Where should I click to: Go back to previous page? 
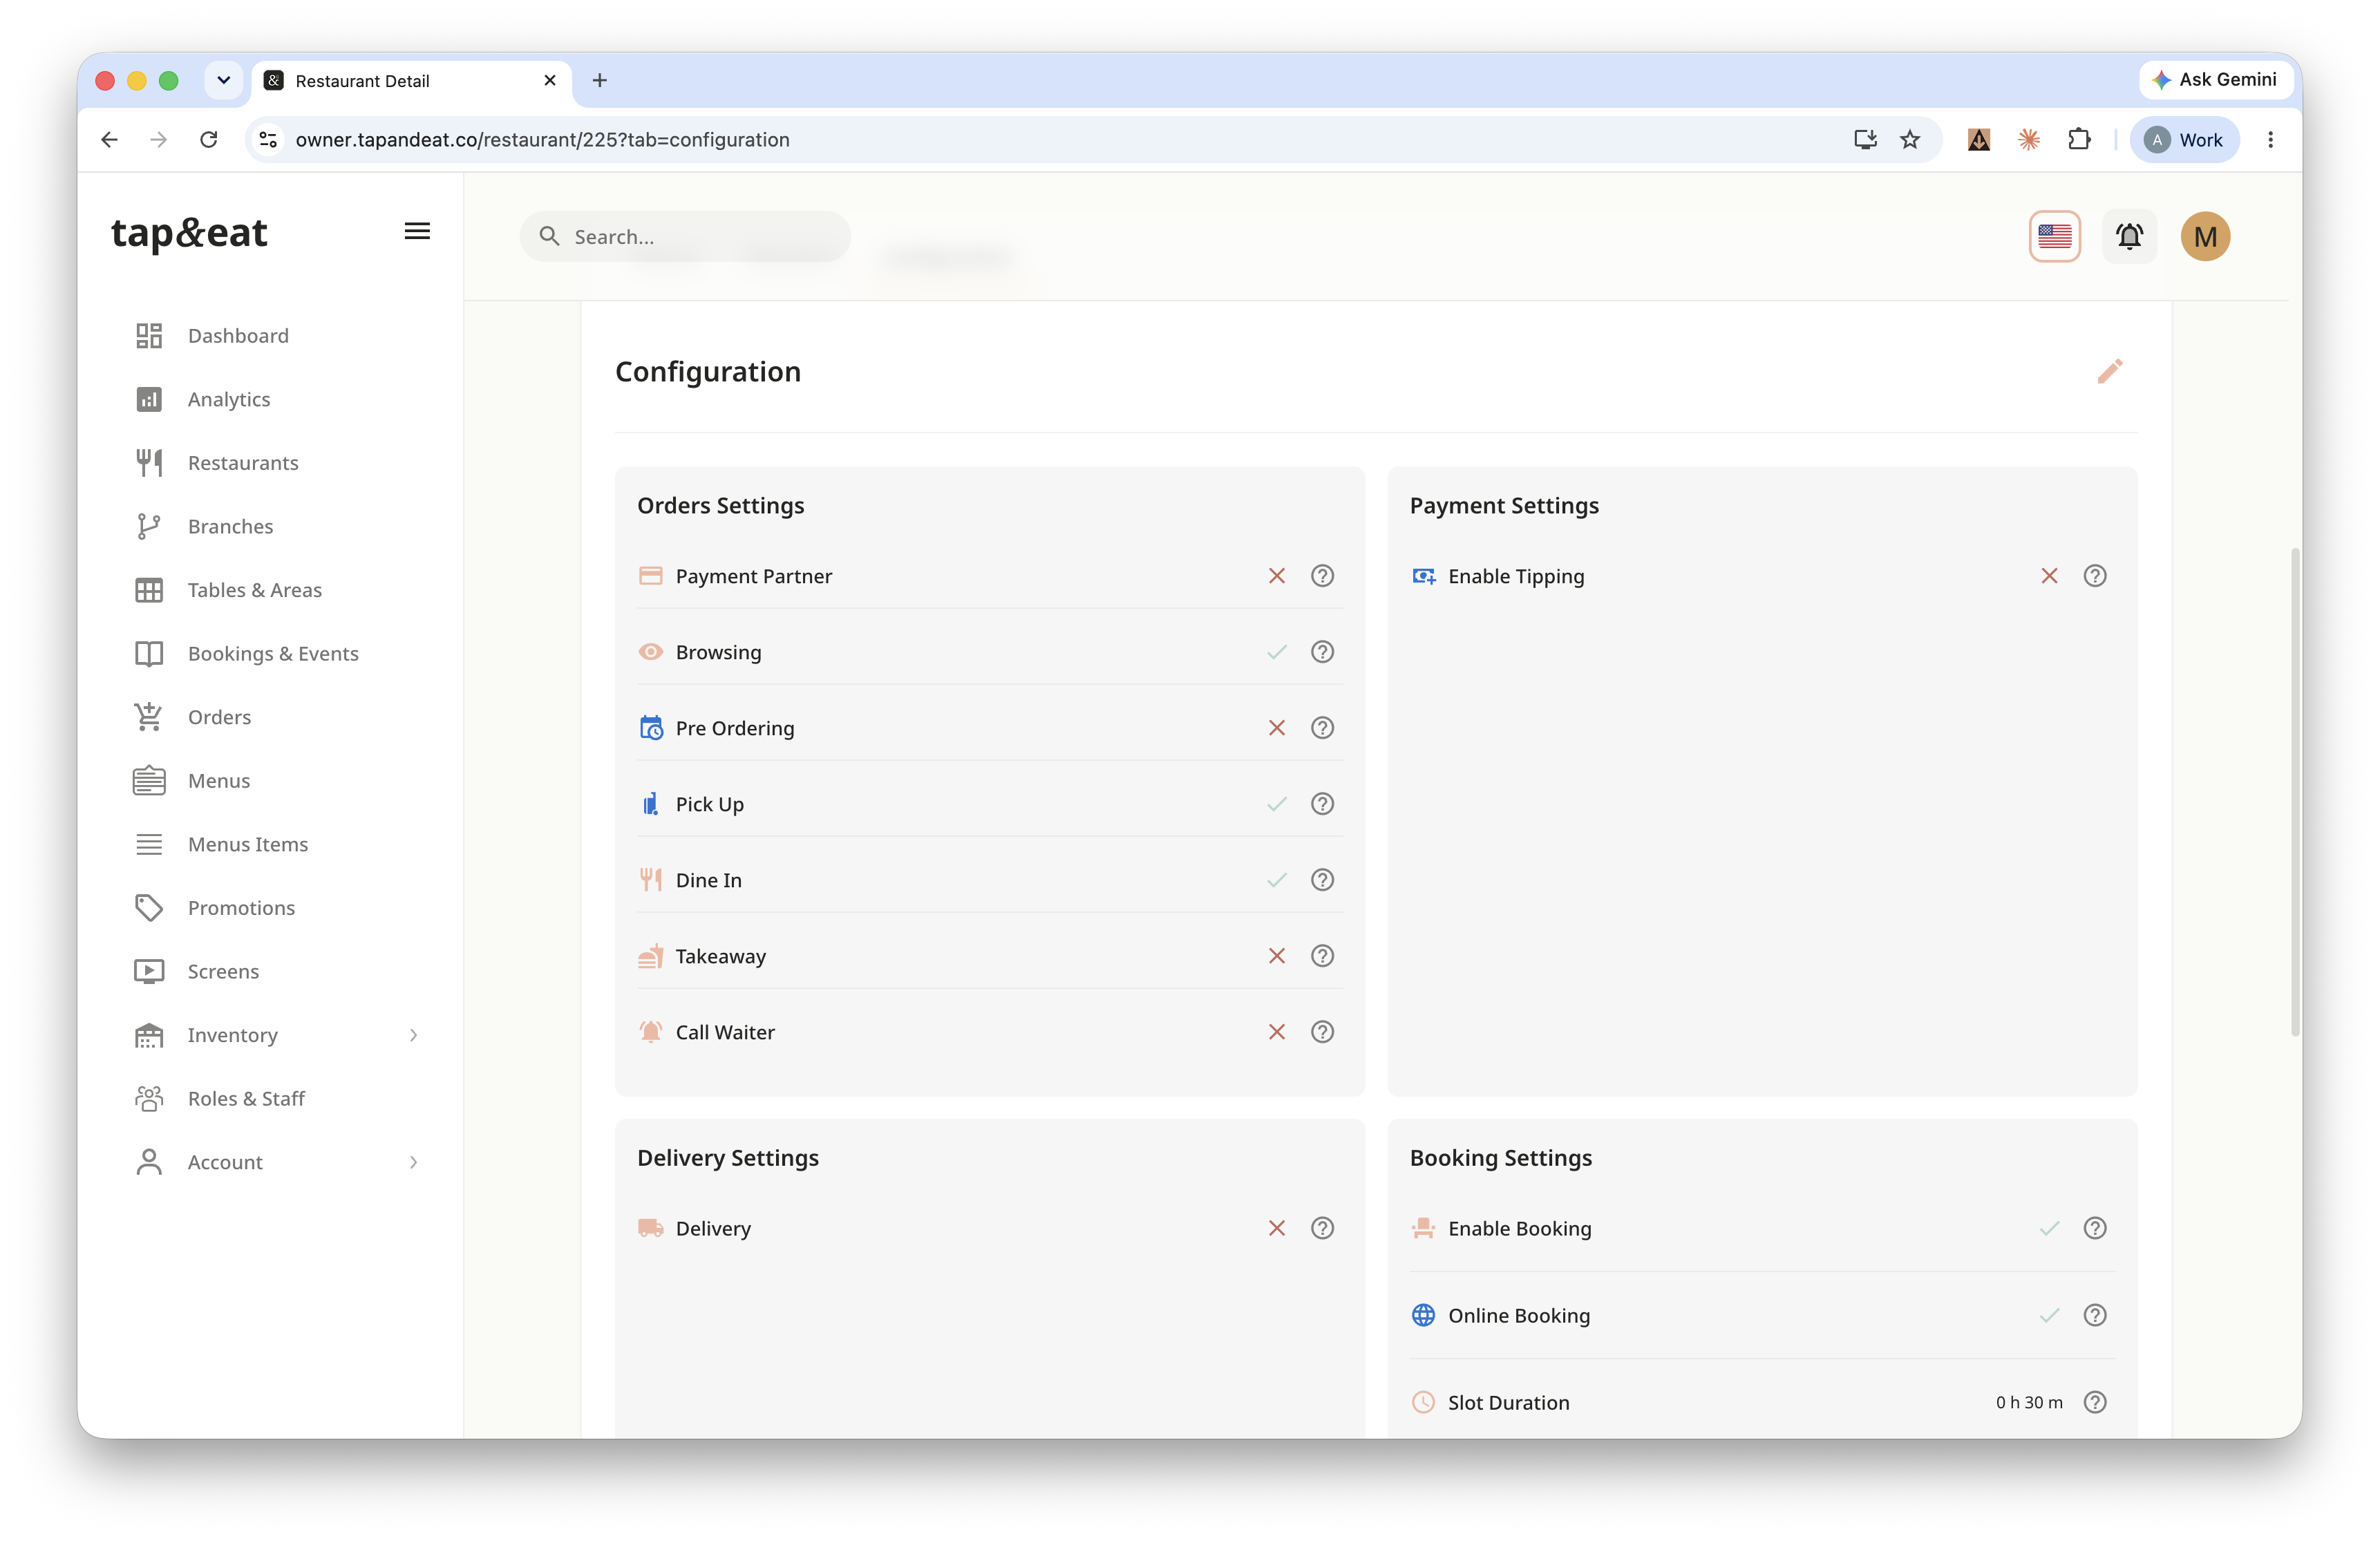(109, 140)
